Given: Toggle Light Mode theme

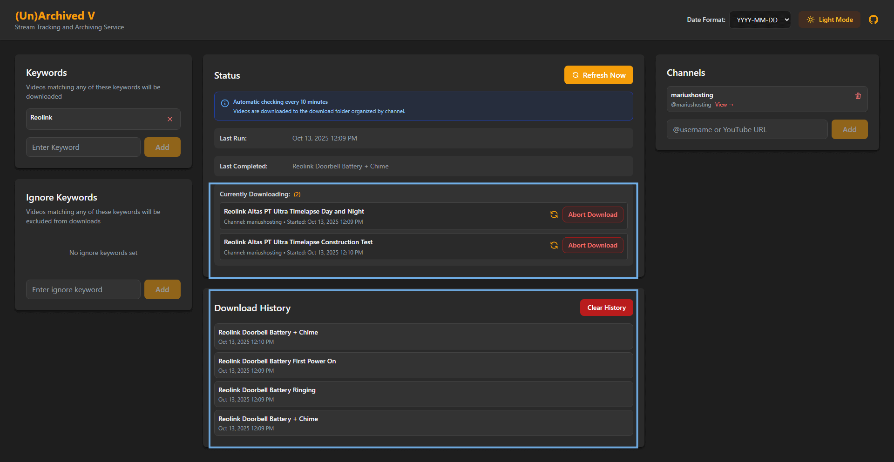Looking at the screenshot, I should [829, 20].
